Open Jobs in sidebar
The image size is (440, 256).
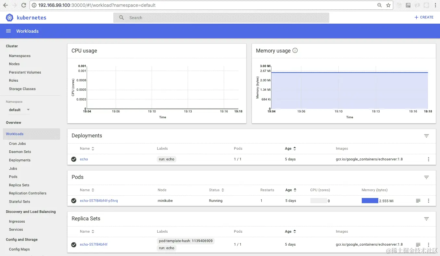pyautogui.click(x=13, y=169)
